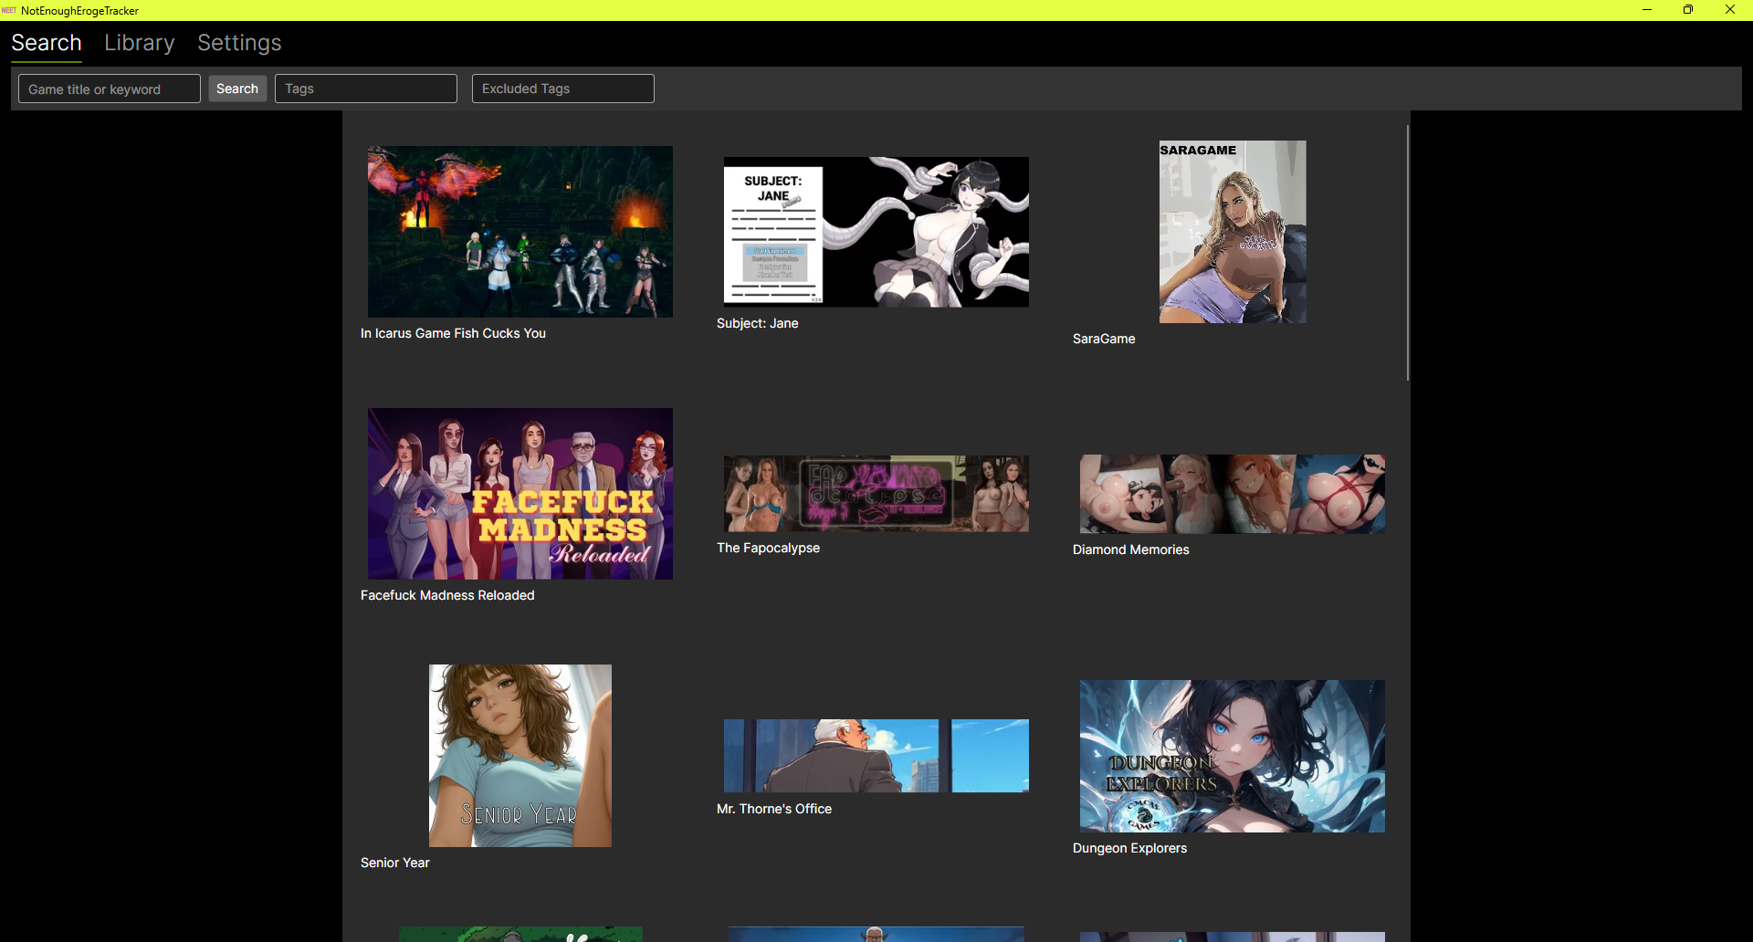Activate the Excluded Tags field

[562, 89]
